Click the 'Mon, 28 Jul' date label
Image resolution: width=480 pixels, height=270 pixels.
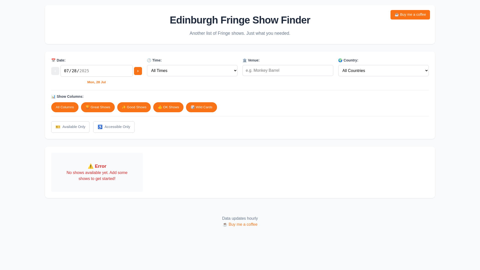(x=96, y=82)
